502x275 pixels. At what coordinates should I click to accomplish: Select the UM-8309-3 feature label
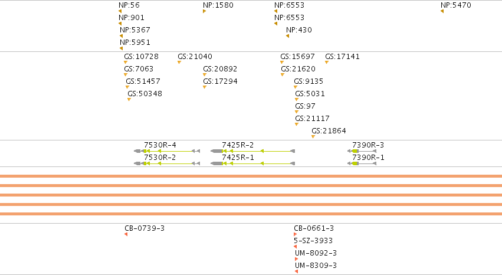tap(316, 266)
